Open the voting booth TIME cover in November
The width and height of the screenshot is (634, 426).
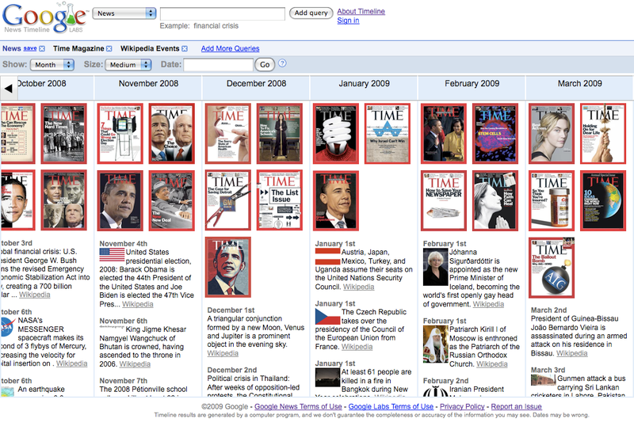120,133
